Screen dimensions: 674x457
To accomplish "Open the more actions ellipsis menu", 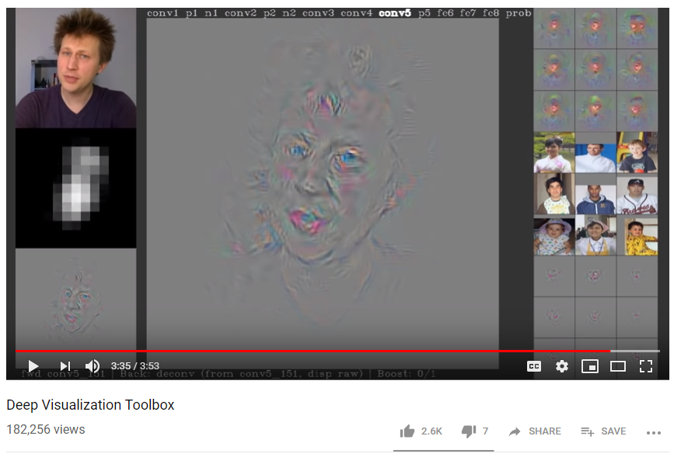I will 653,432.
